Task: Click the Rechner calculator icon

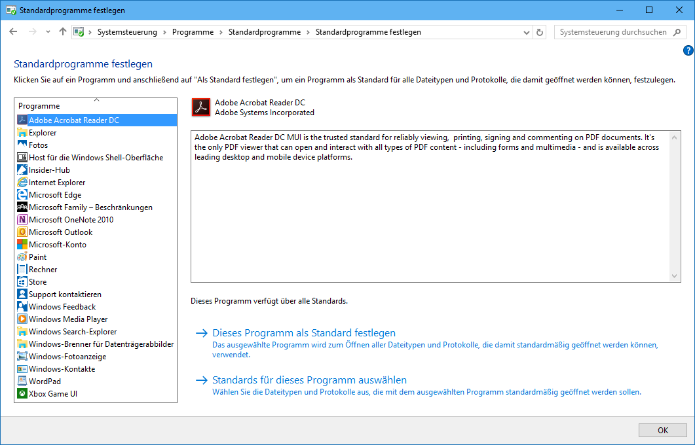Action: (x=22, y=269)
